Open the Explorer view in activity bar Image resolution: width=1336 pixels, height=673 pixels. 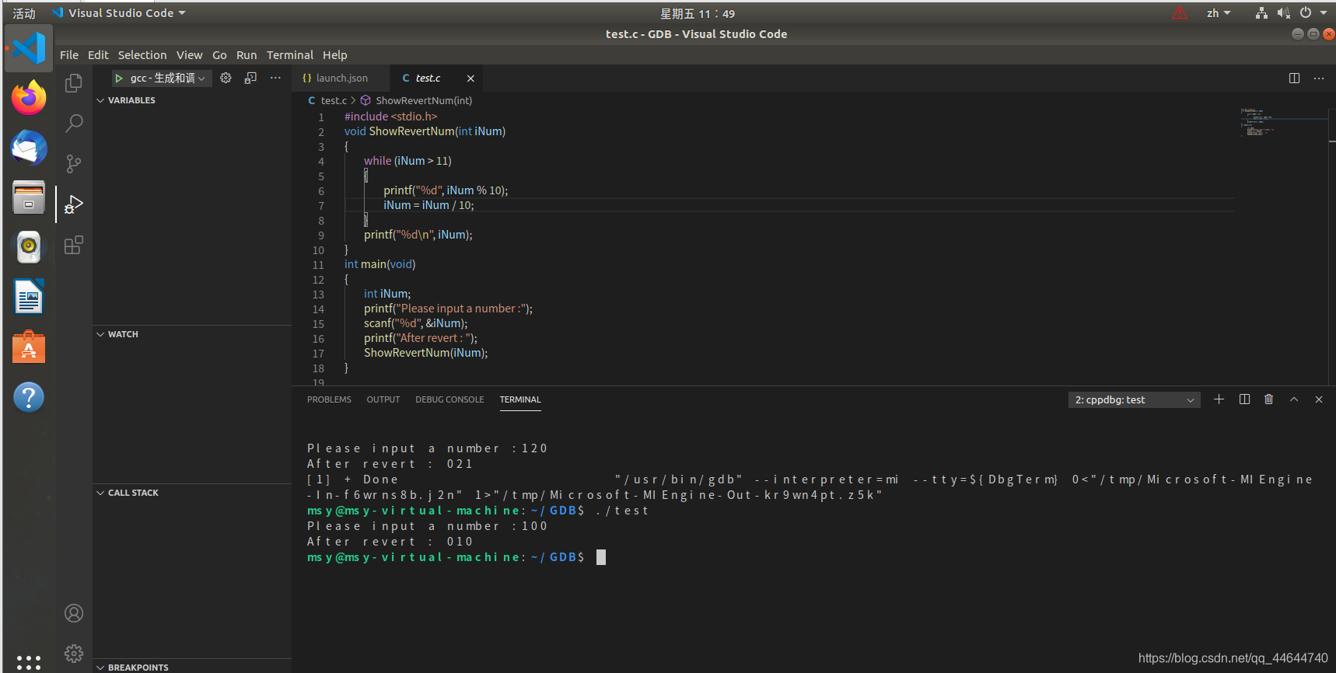pyautogui.click(x=74, y=83)
